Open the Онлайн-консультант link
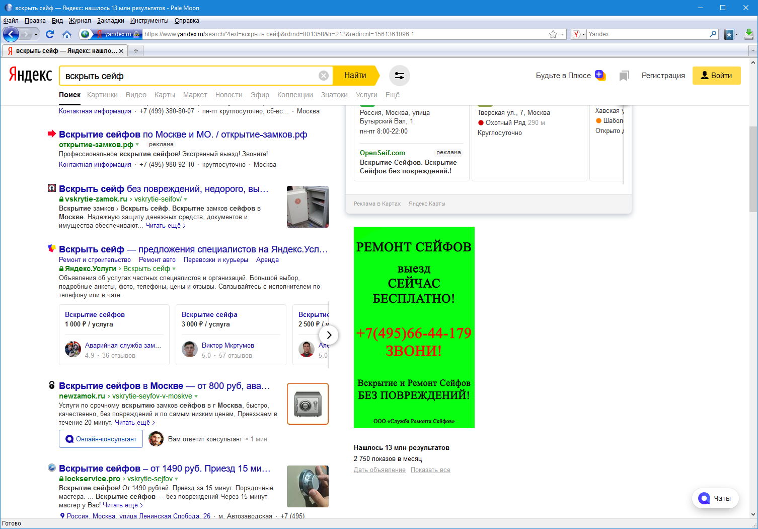Viewport: 758px width, 529px height. pyautogui.click(x=101, y=439)
